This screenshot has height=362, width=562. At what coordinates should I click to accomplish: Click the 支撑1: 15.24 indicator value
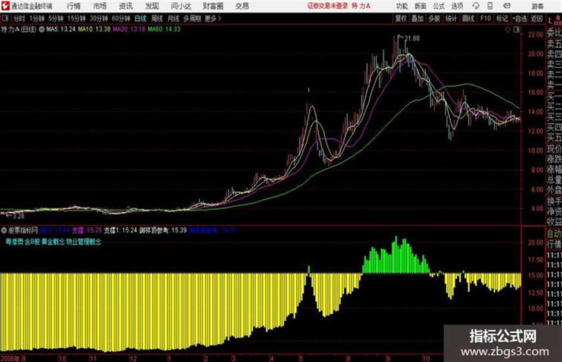pyautogui.click(x=120, y=230)
